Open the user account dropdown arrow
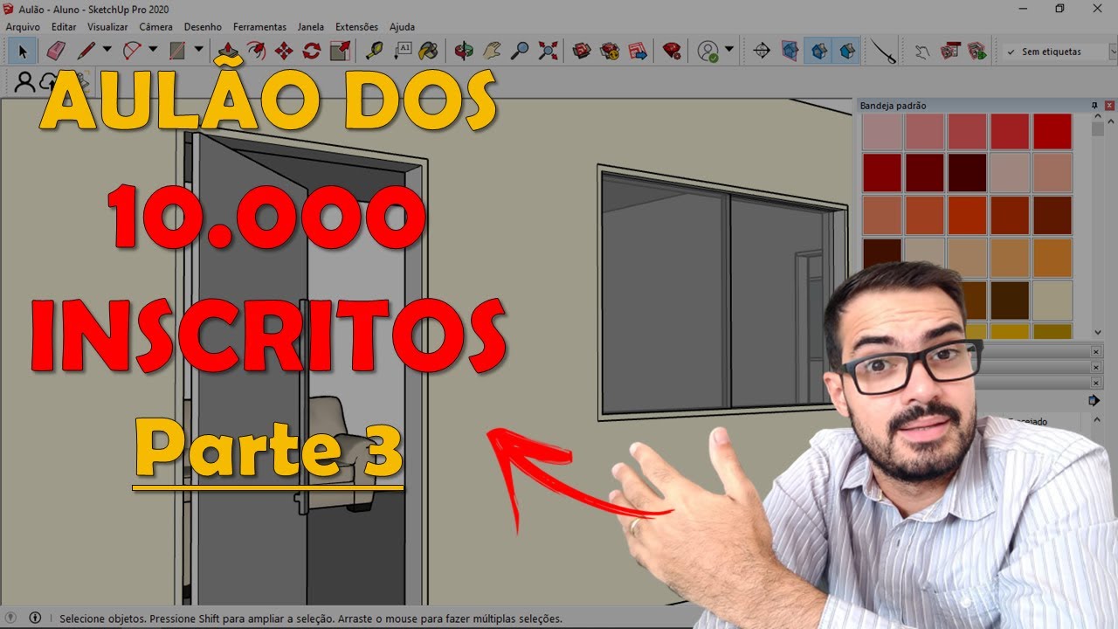The width and height of the screenshot is (1118, 629). pos(728,51)
